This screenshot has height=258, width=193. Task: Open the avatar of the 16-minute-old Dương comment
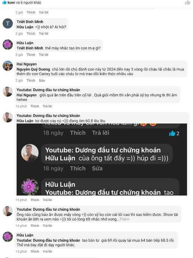(8, 92)
